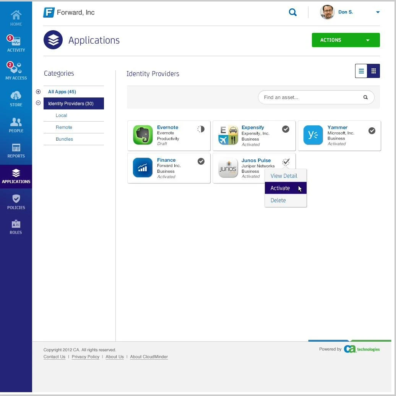Click the CA technologies logo
The image size is (396, 396).
click(362, 349)
